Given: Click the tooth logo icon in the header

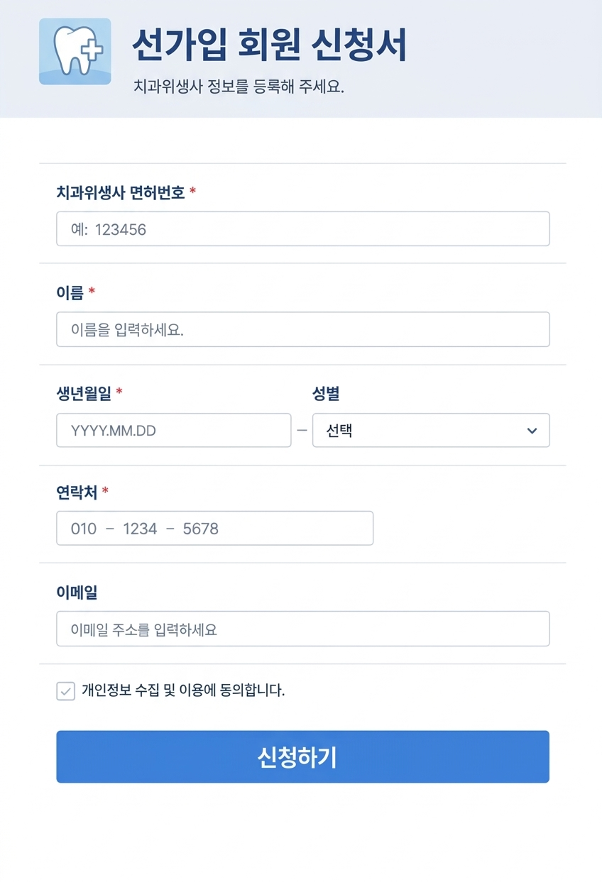Looking at the screenshot, I should pyautogui.click(x=75, y=50).
